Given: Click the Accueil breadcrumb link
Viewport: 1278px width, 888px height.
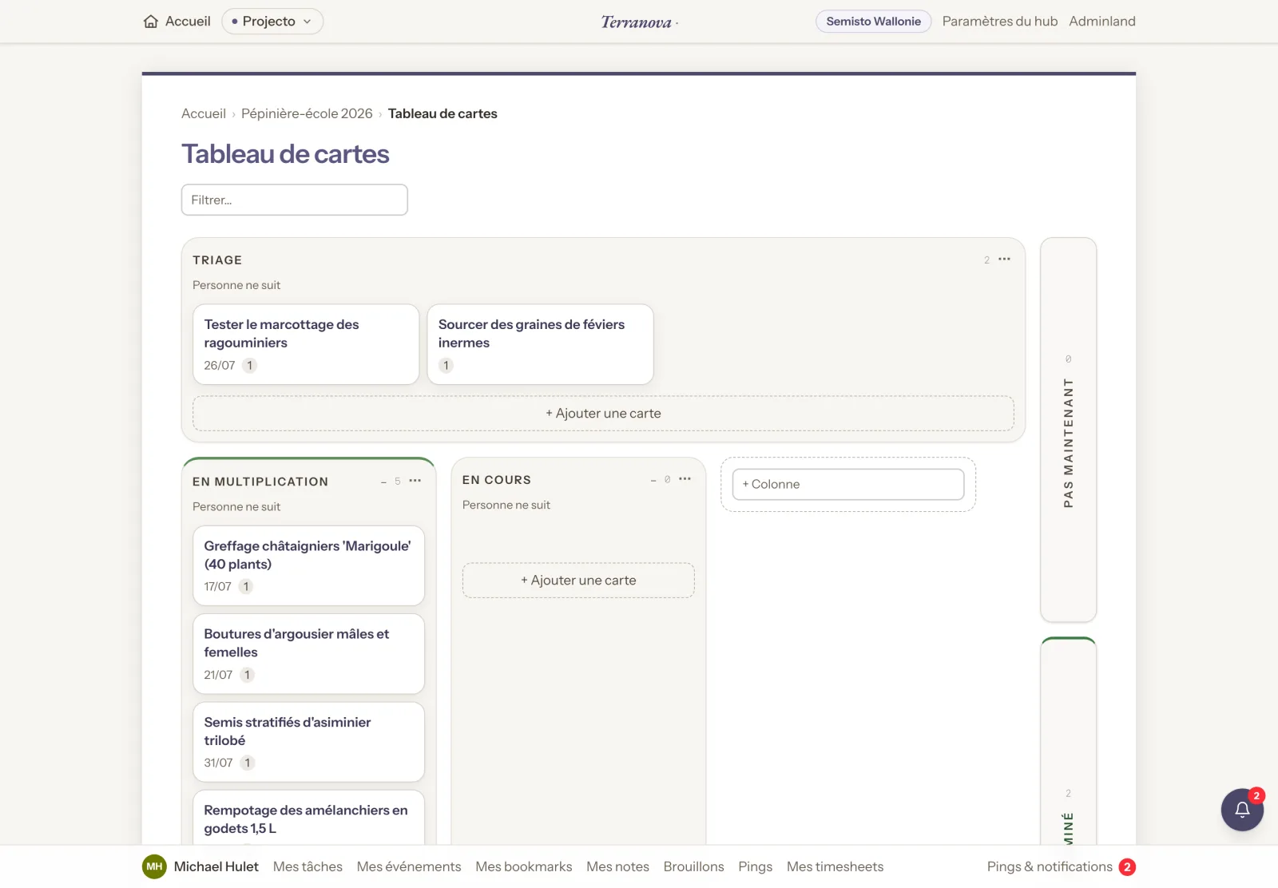Looking at the screenshot, I should point(204,113).
